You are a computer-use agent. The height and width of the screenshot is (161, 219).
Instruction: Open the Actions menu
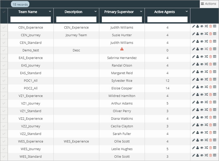[209, 4]
